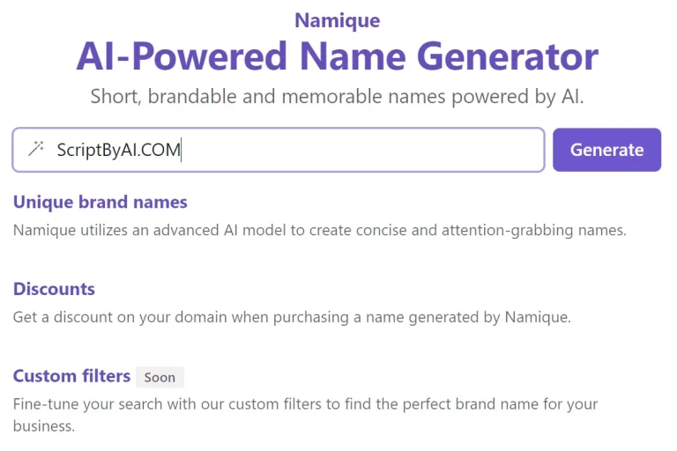Click the subtitle about short brandable names
Screen dimensions: 677x451
338,96
